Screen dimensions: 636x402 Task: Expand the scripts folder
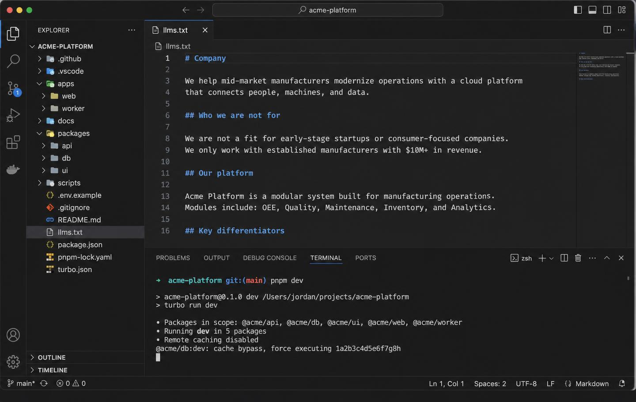point(85,183)
